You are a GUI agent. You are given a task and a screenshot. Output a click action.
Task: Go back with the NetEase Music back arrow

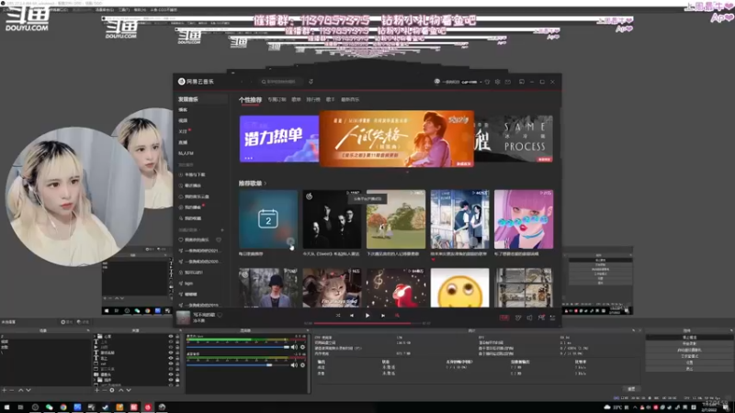coord(242,82)
